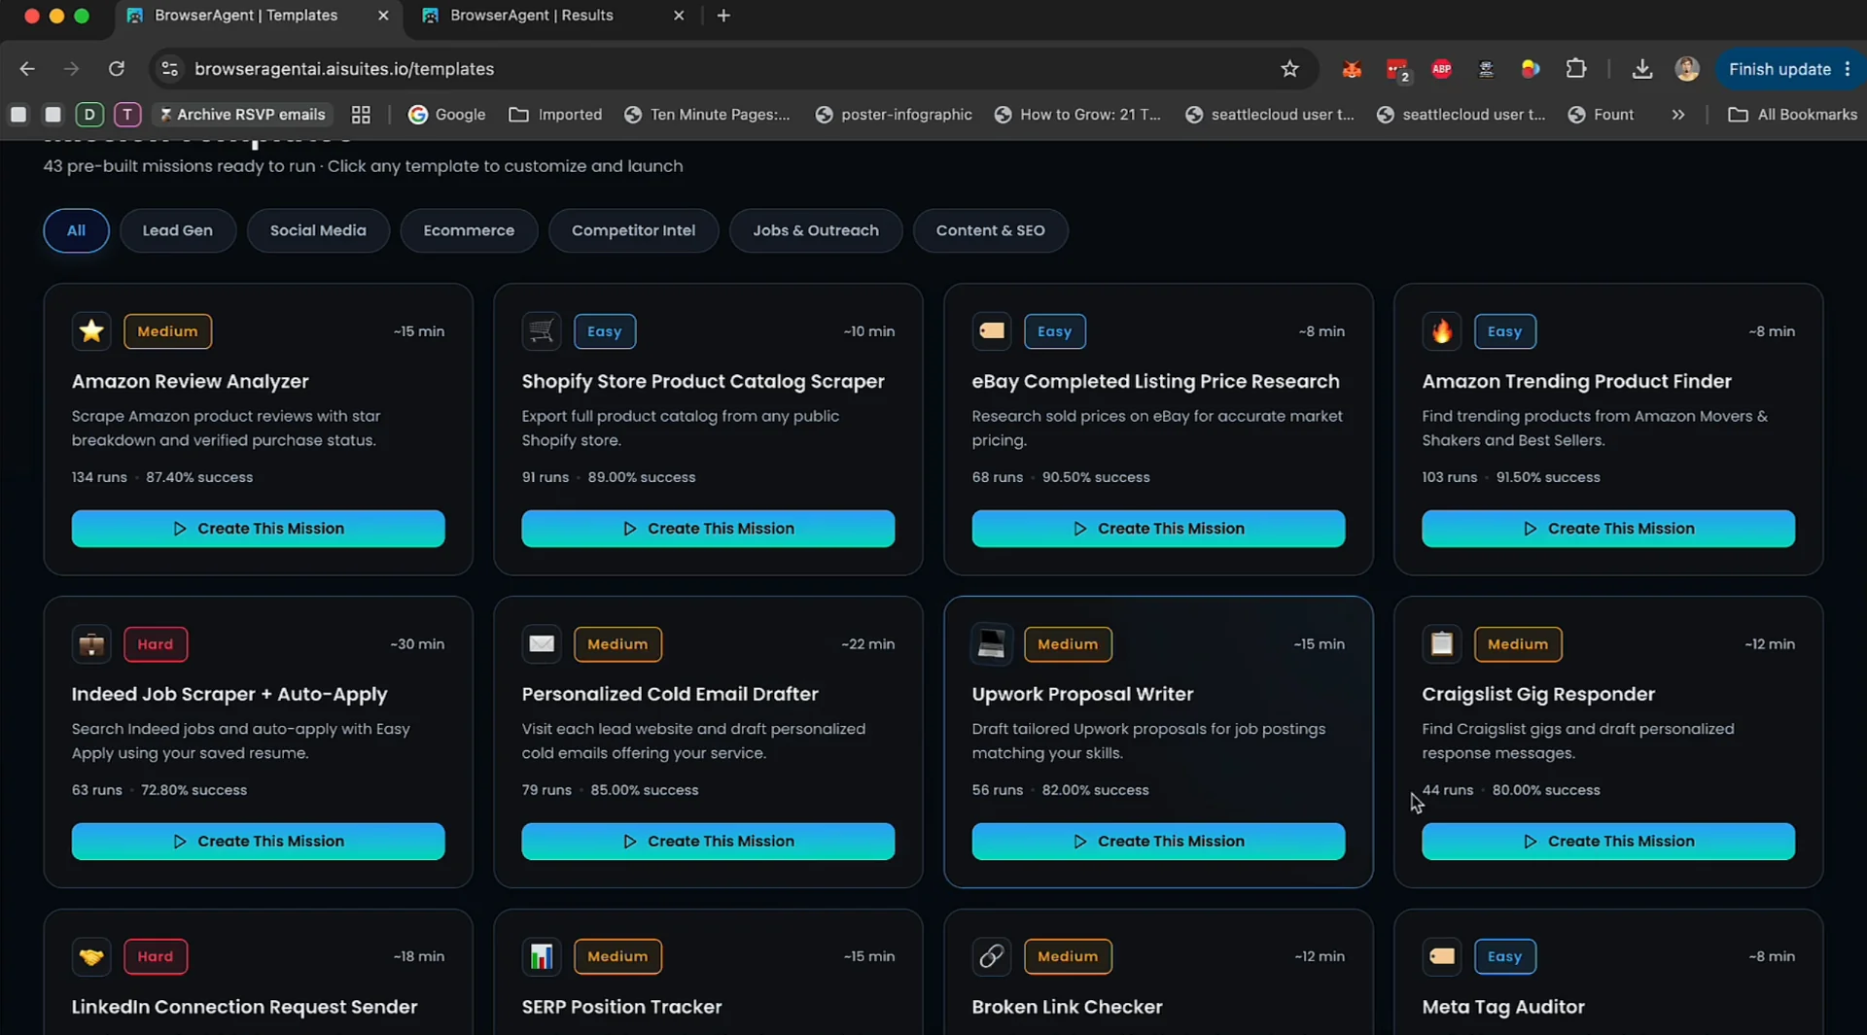
Task: Click the tag icon on Meta Tag Auditor card
Action: click(x=1442, y=957)
